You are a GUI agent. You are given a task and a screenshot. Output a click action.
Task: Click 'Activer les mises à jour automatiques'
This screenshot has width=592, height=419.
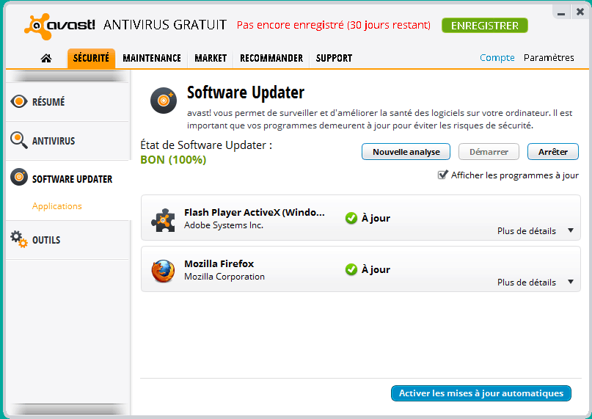tap(481, 393)
